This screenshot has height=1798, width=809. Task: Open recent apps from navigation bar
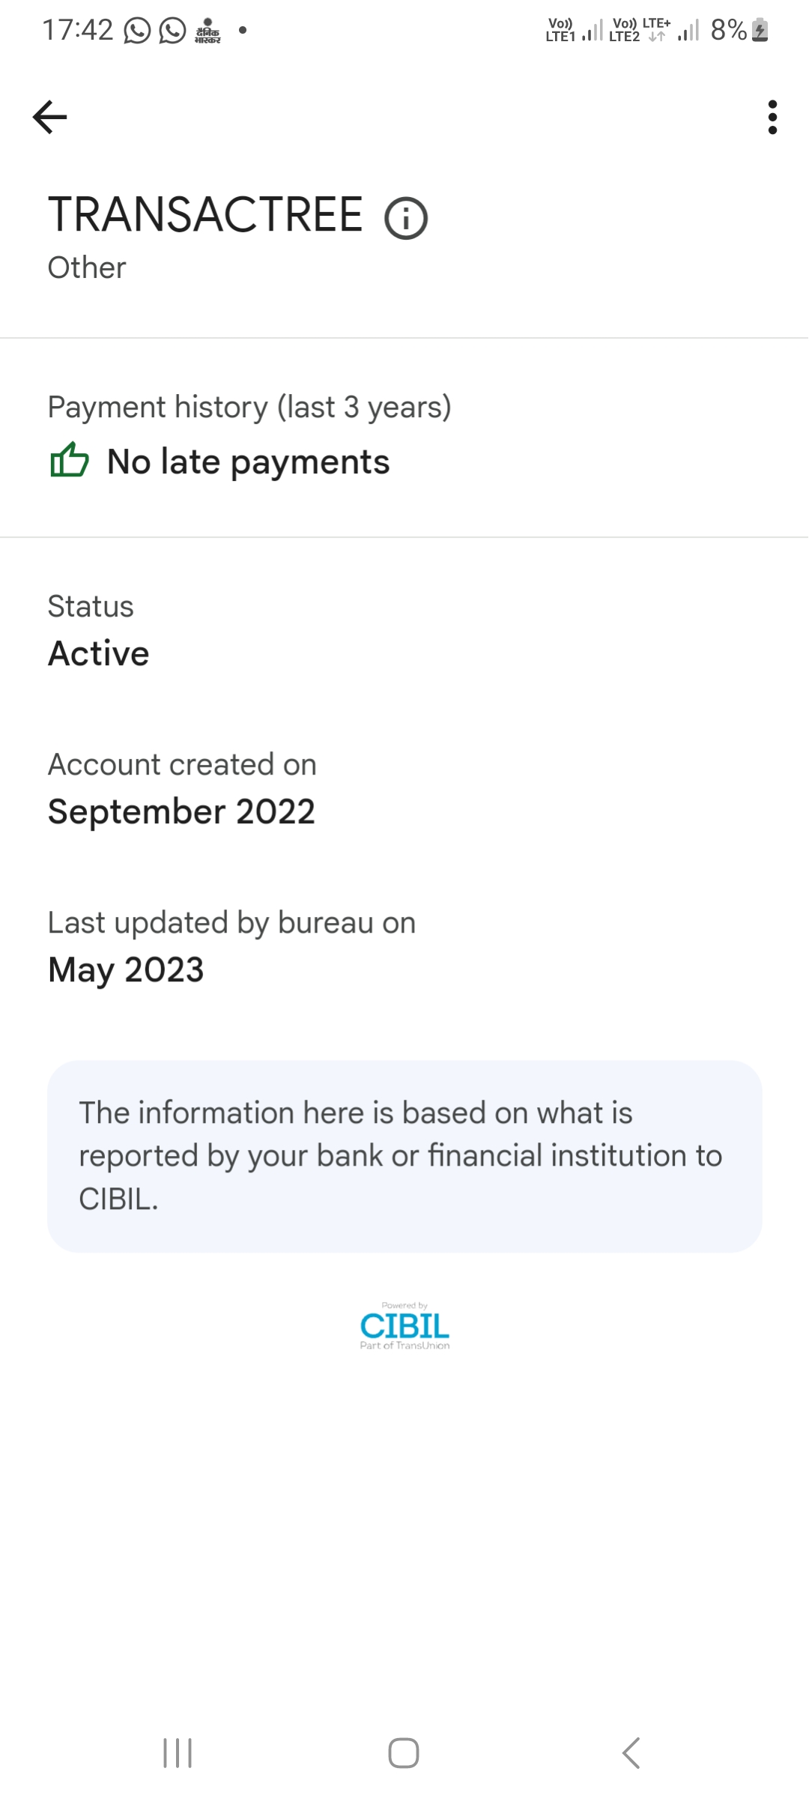point(178,1753)
